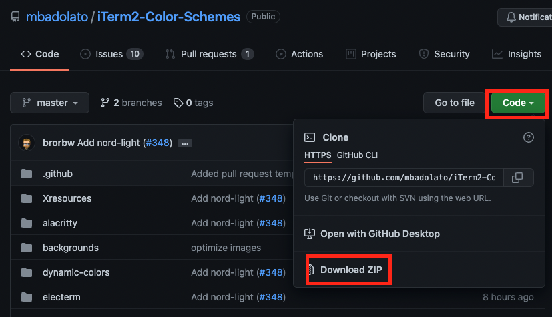Screen dimensions: 552x317
Task: Expand commit details with the ellipsis button
Action: 185,143
